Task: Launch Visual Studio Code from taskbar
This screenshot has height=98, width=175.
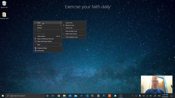Action: tap(87, 96)
